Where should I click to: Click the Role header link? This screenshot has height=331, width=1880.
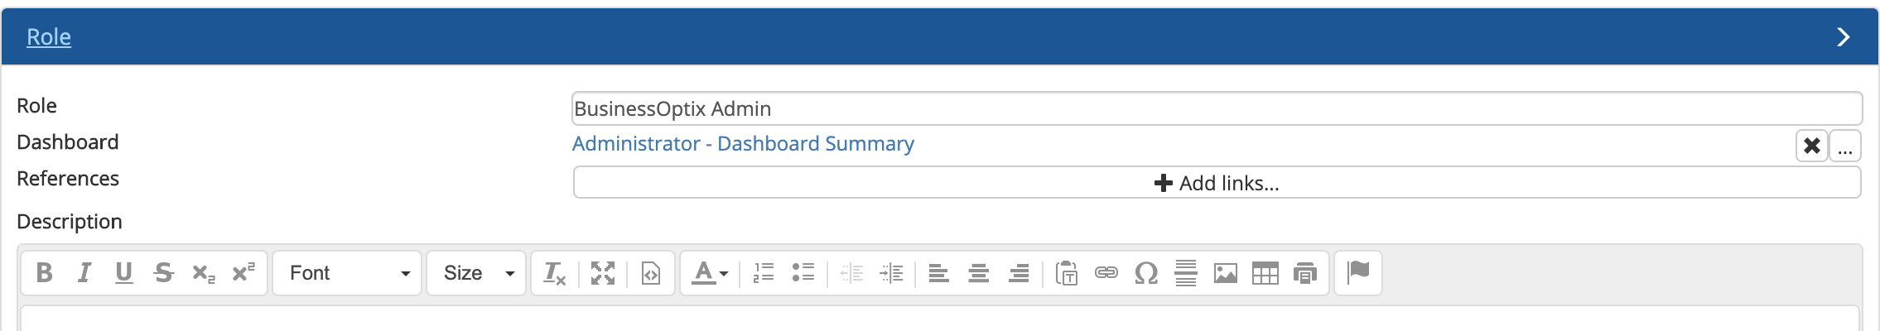(x=49, y=37)
